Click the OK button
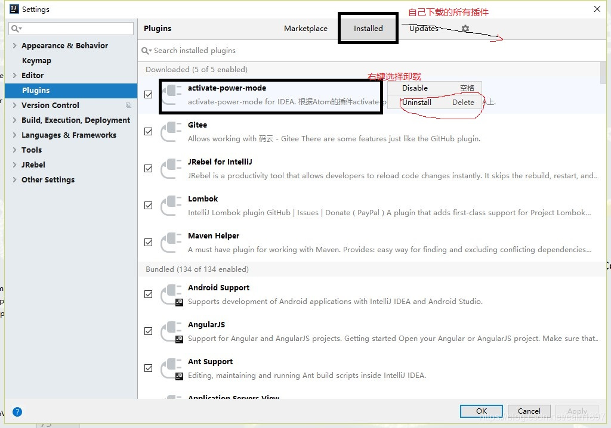Viewport: 611px width, 428px height. click(482, 411)
